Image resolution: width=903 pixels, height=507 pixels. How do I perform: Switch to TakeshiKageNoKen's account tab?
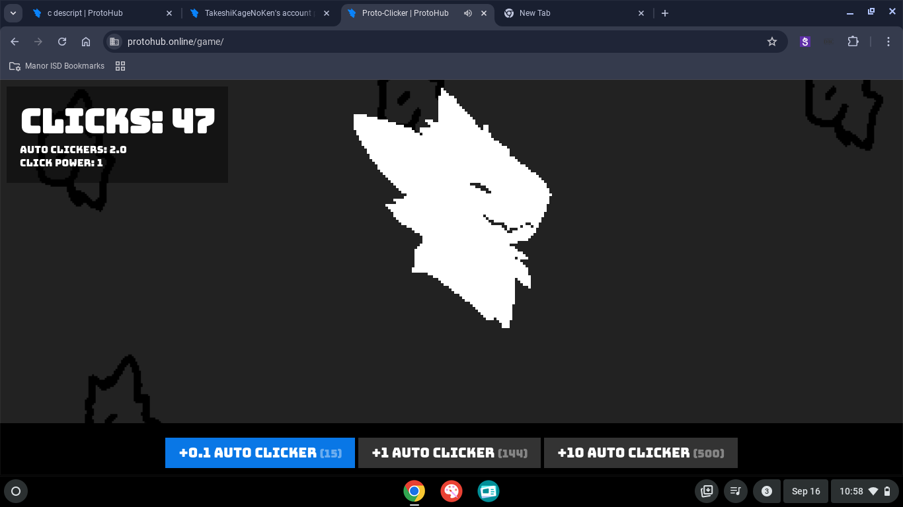tap(256, 13)
